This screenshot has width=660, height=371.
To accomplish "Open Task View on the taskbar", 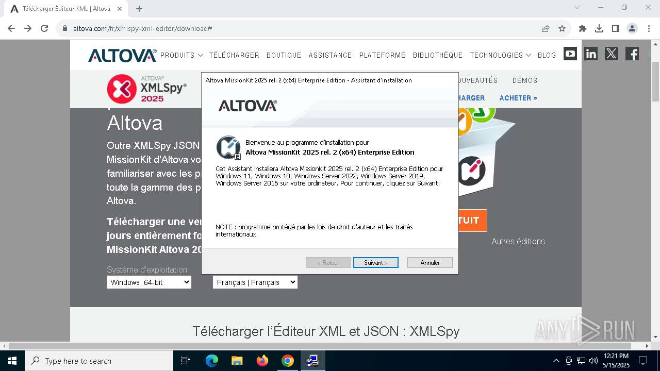I will (x=186, y=361).
